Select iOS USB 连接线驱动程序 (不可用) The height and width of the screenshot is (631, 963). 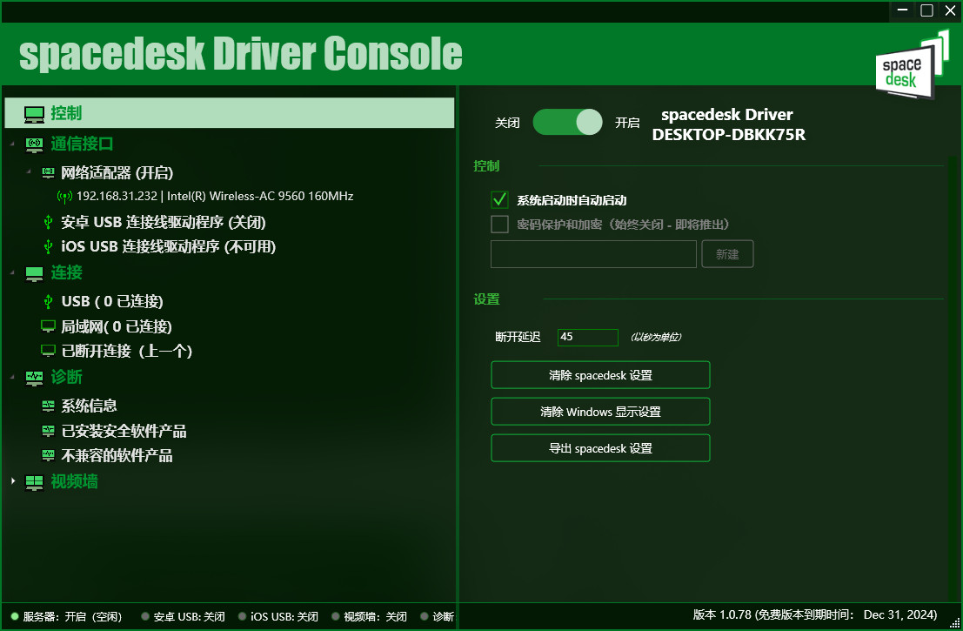[x=168, y=247]
